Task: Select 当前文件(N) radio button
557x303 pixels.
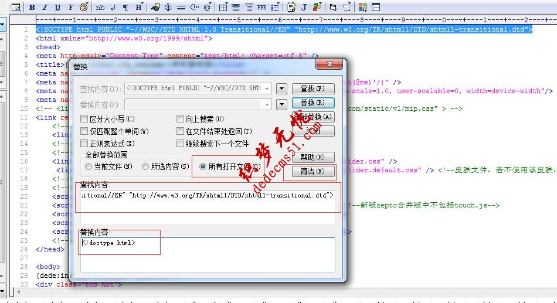Action: tap(89, 166)
